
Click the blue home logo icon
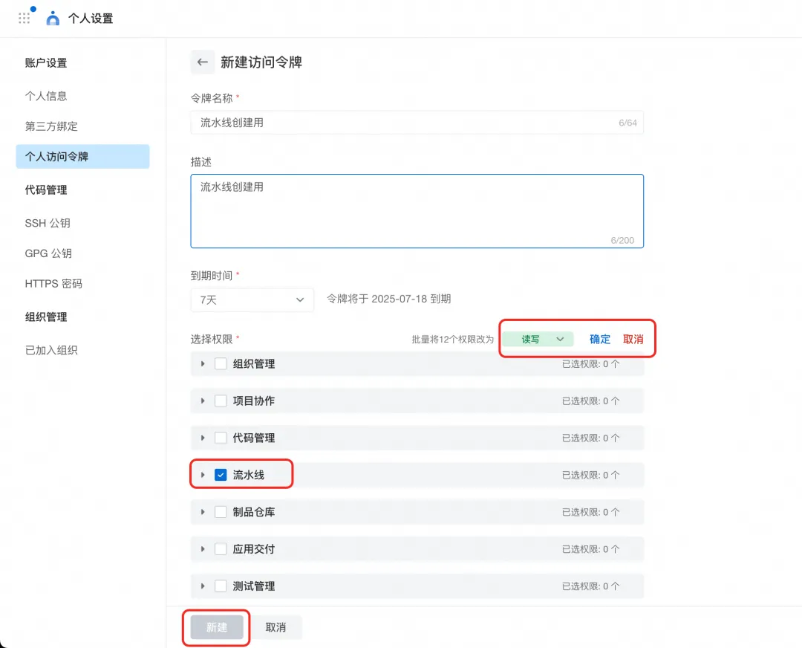tap(53, 19)
